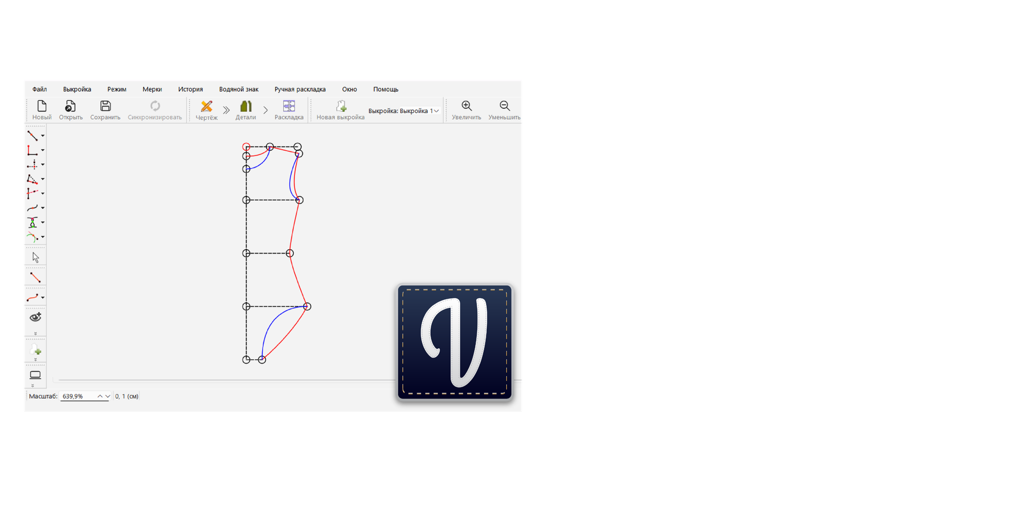Click single chevron between Детали and Раскладка

click(265, 110)
